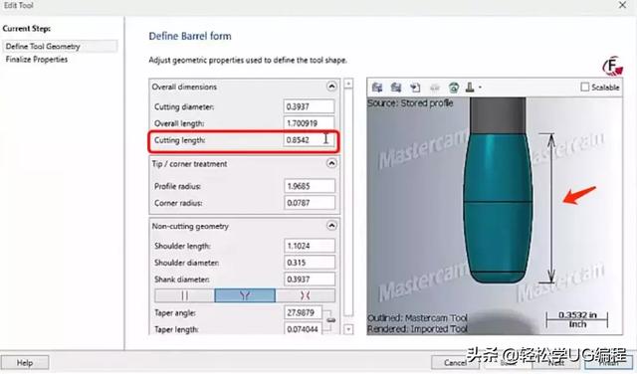Click the 'Define Barrel form' heading

coord(190,36)
